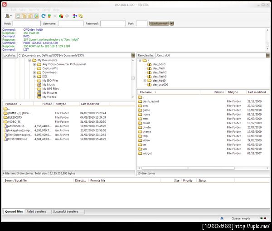Click the disconnect from server icon
Viewport: 272px width, 231px height.
click(61, 16)
